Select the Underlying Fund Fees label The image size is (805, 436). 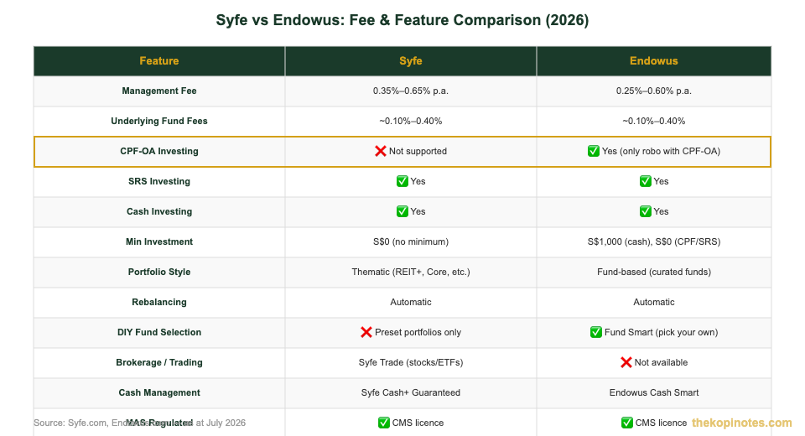pyautogui.click(x=159, y=122)
